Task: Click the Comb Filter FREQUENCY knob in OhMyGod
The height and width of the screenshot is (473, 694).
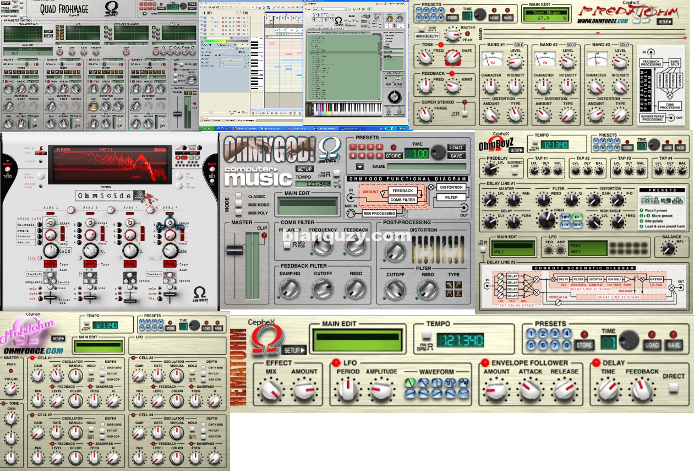Action: click(x=323, y=246)
